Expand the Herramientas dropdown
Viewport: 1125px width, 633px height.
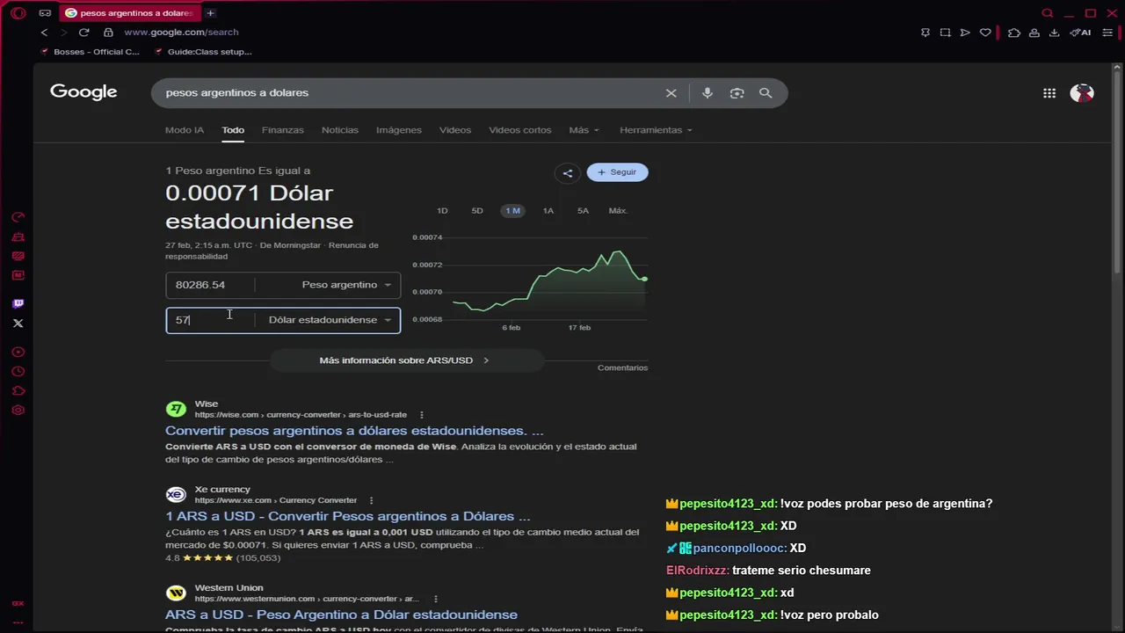pyautogui.click(x=656, y=130)
